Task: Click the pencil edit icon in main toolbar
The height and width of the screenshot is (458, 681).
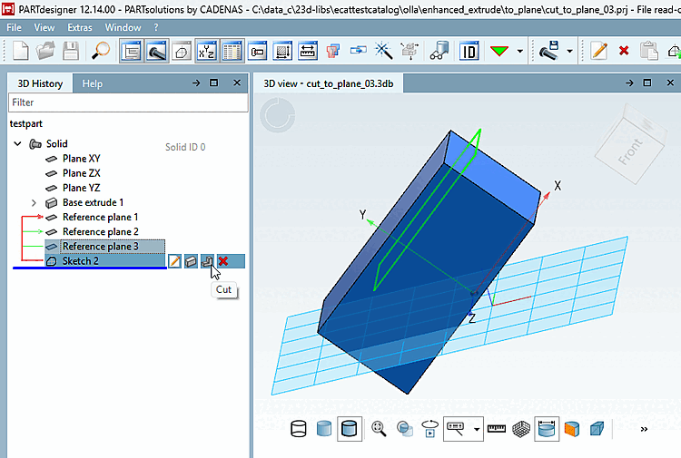Action: 599,51
